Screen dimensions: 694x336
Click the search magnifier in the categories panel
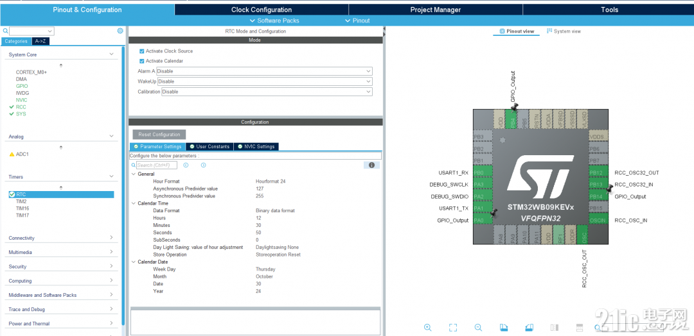click(5, 31)
